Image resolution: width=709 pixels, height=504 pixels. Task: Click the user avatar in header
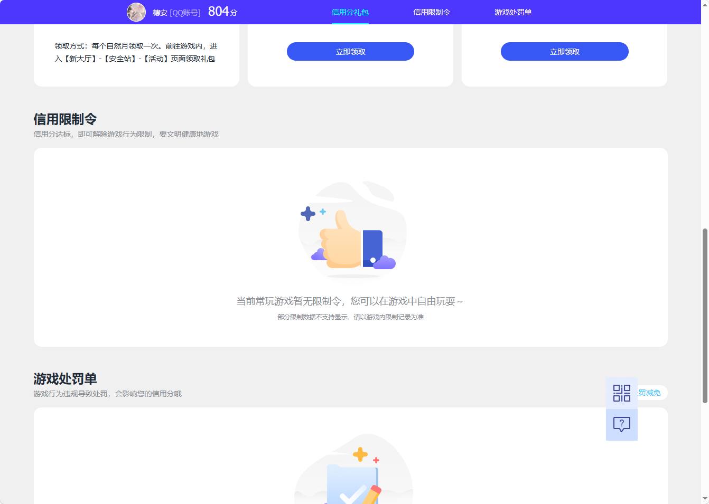tap(136, 12)
